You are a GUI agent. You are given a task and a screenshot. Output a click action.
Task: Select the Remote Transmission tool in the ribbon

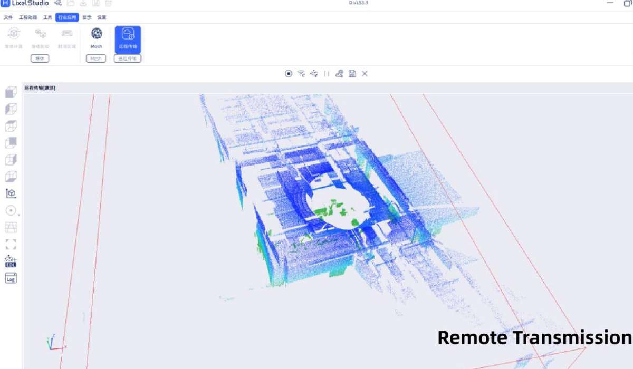(127, 37)
